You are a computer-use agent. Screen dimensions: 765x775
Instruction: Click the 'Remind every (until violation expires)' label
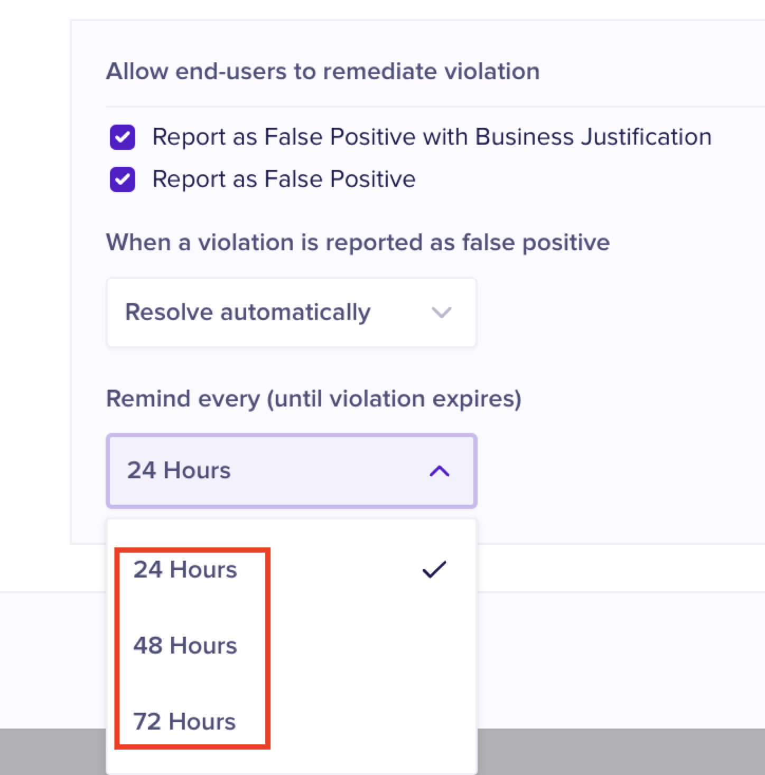click(x=314, y=399)
